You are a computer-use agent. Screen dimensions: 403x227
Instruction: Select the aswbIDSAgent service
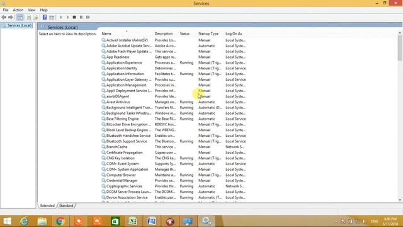click(x=174, y=96)
